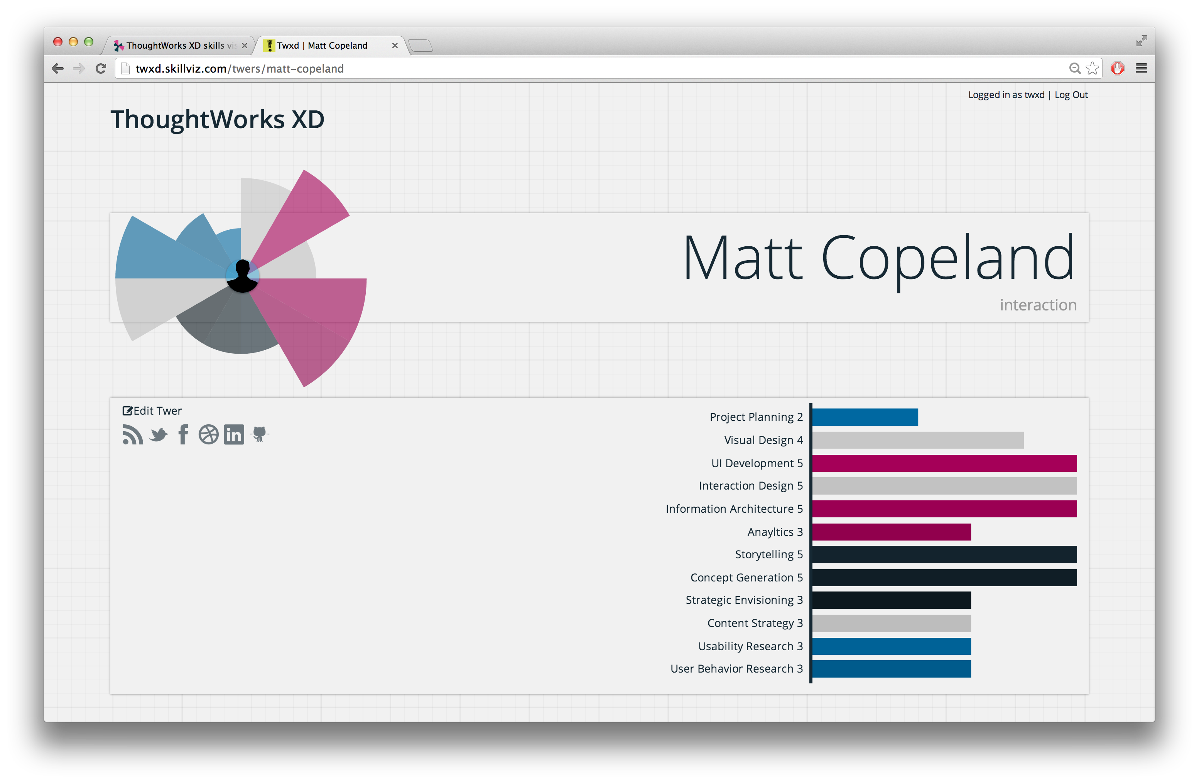Click the Interaction Design gray bar
The image size is (1199, 783).
pyautogui.click(x=944, y=486)
